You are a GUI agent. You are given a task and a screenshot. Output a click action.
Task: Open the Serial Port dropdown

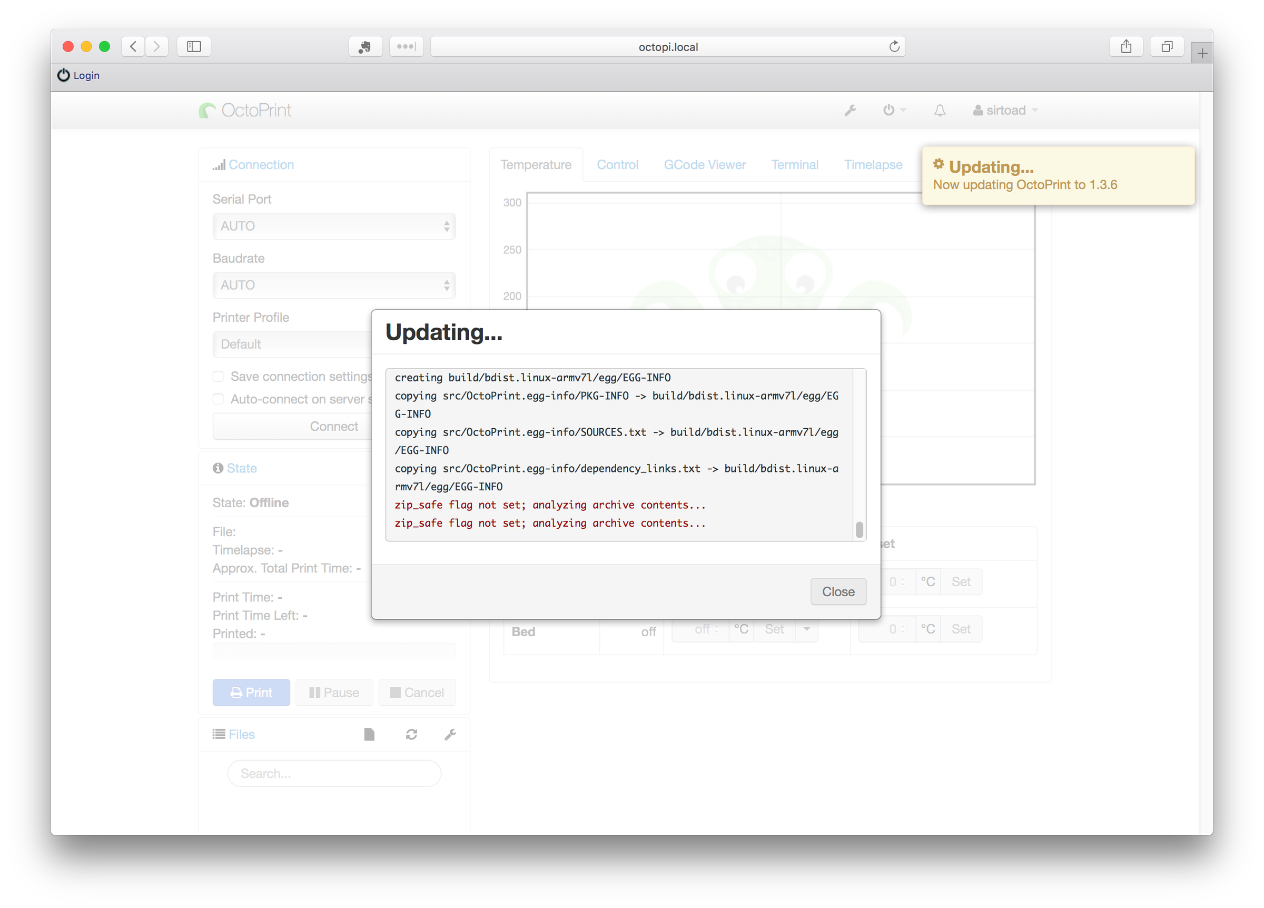[334, 226]
